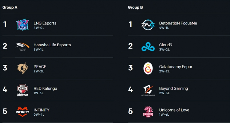Click the LNG Esports team logo

click(22, 25)
